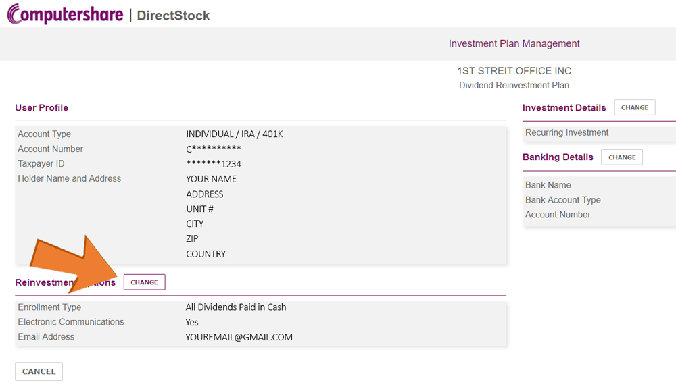Click the Account Type value INDIVIDUAL / IRA / 401K
Screen dimensions: 676x391
(235, 134)
